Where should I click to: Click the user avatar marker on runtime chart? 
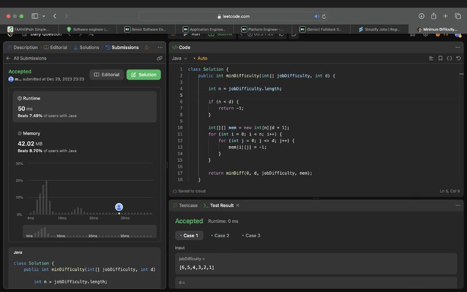tap(119, 207)
